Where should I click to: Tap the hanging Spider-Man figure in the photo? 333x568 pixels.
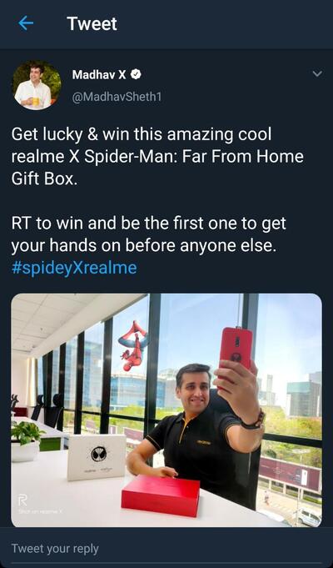pyautogui.click(x=133, y=345)
